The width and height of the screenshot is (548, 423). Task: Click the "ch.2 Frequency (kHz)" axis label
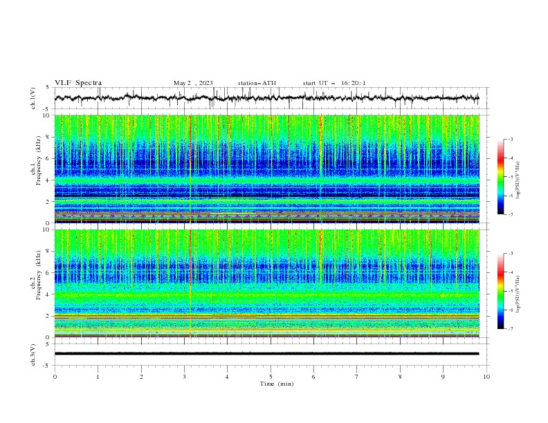[x=36, y=275]
